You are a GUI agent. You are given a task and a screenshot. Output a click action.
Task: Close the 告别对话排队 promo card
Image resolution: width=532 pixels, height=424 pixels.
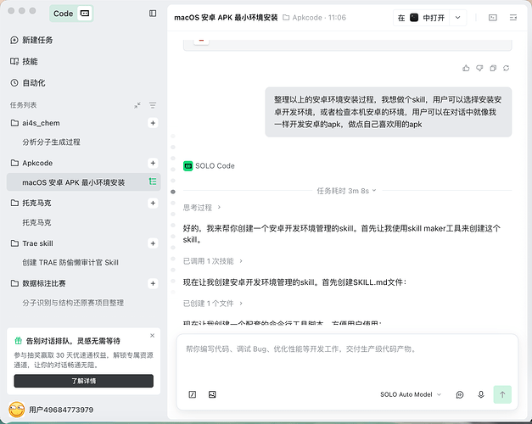point(153,336)
